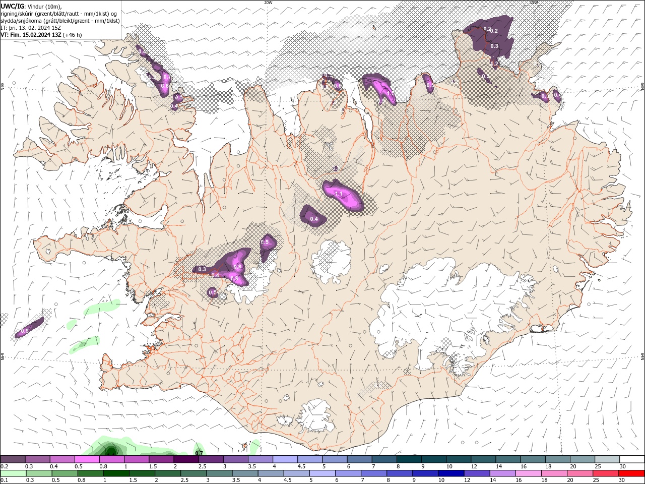Click the 'UWC/IG: Vindur (10m)' title line
Image resolution: width=645 pixels, height=484 pixels.
point(31,6)
